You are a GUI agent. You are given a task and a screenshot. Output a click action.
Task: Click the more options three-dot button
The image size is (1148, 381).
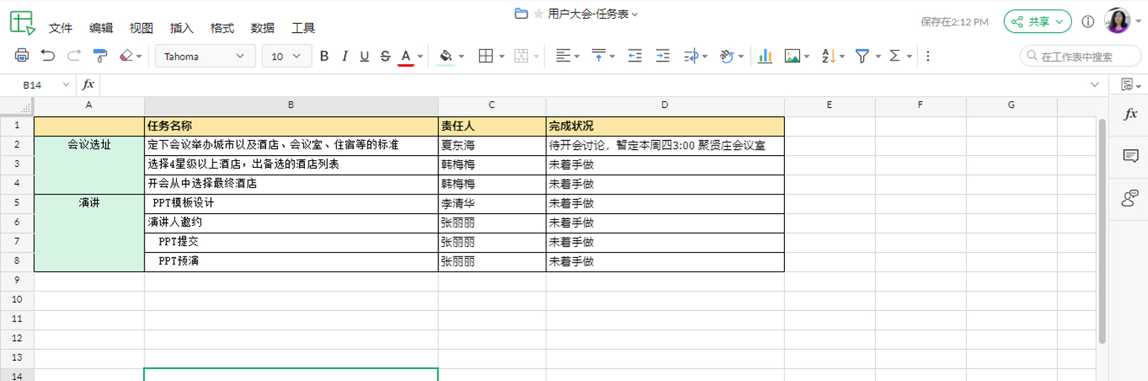927,56
